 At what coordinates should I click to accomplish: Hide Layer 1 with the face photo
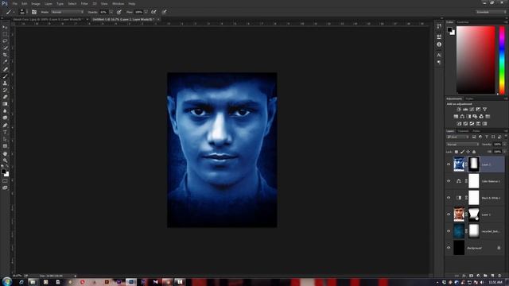[449, 214]
